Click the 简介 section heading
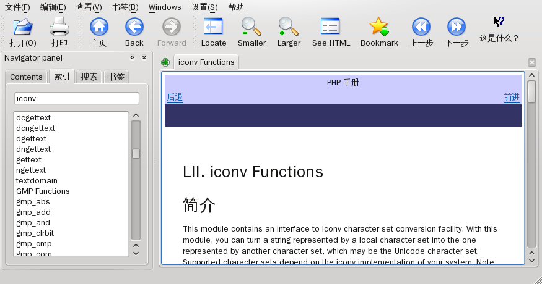The height and width of the screenshot is (284, 542). pos(199,206)
